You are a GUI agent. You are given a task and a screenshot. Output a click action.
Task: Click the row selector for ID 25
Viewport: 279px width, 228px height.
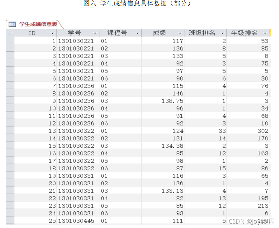[10, 221]
